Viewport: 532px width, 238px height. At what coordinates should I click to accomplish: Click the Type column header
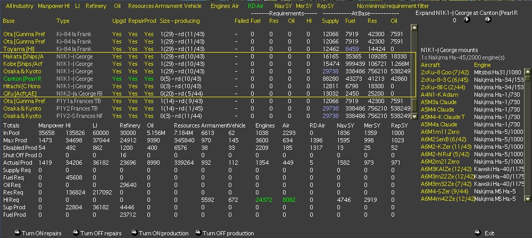63,21
